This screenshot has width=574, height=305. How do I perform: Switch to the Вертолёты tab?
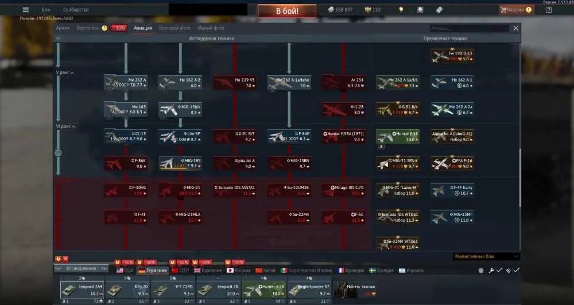(88, 28)
